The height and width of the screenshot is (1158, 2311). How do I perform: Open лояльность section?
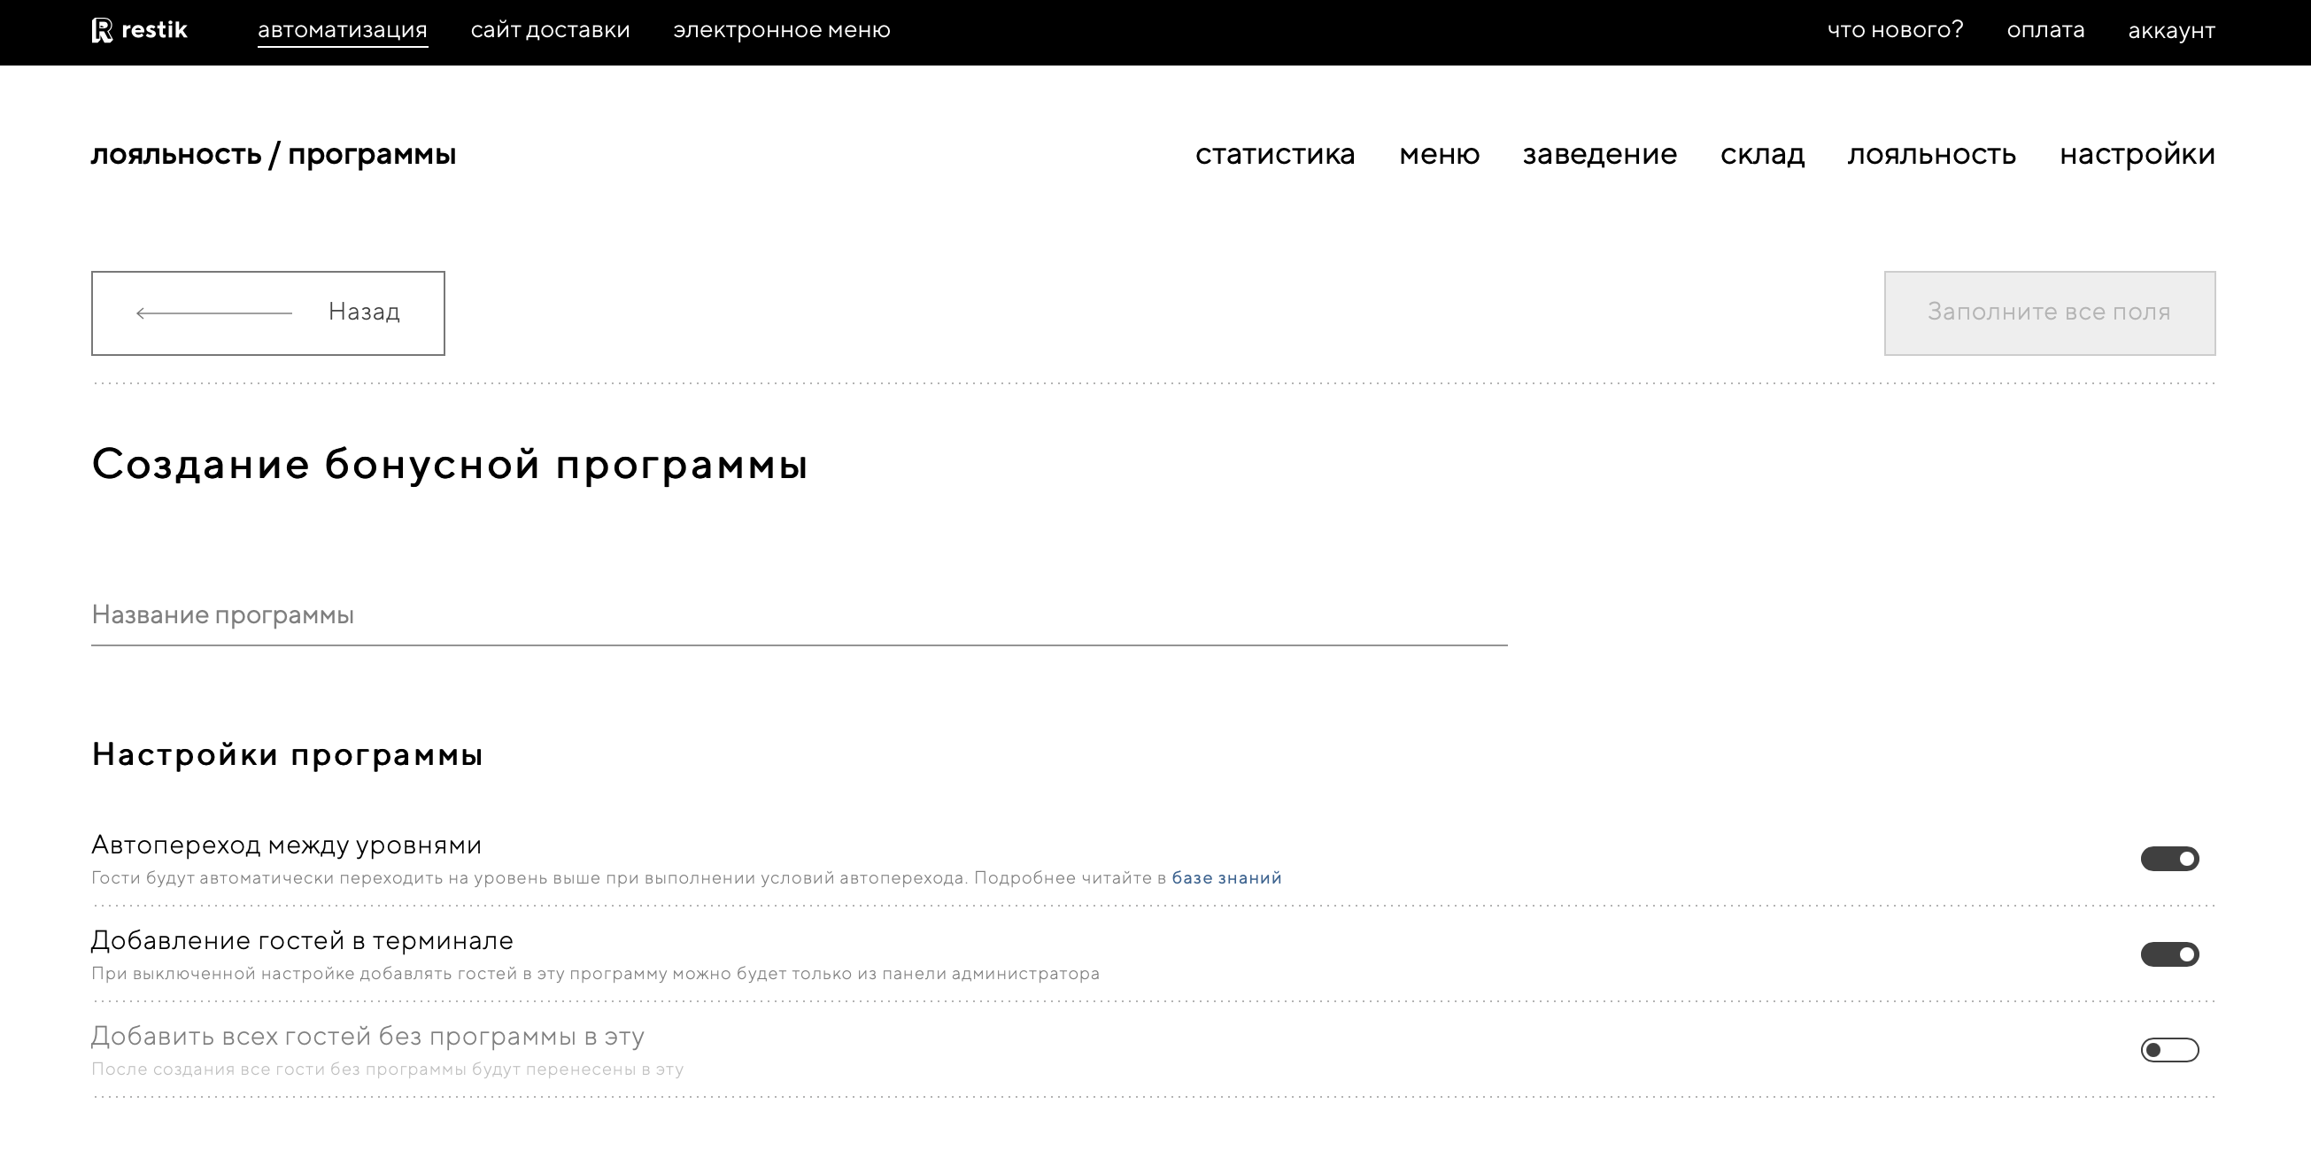point(1931,154)
